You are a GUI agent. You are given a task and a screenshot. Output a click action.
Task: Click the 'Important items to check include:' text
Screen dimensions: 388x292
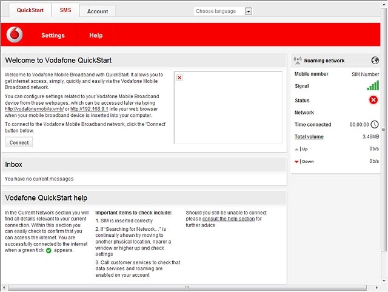click(133, 213)
